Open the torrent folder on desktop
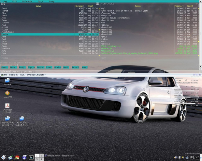The width and height of the screenshot is (202, 161). (x=7, y=82)
